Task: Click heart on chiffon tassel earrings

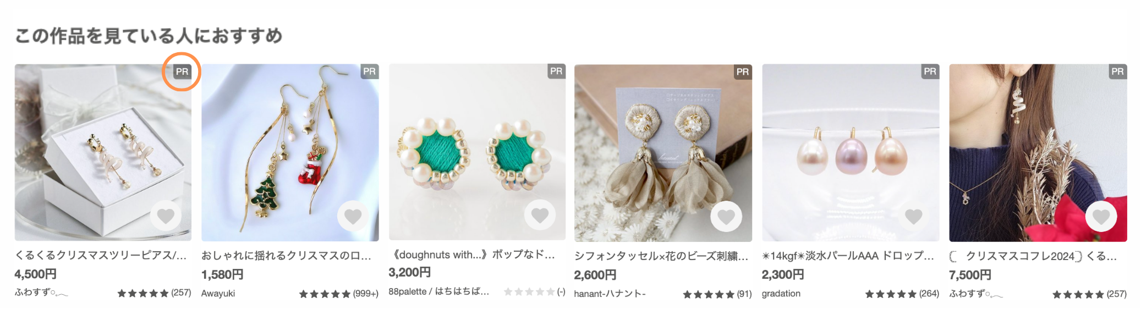Action: pyautogui.click(x=726, y=217)
